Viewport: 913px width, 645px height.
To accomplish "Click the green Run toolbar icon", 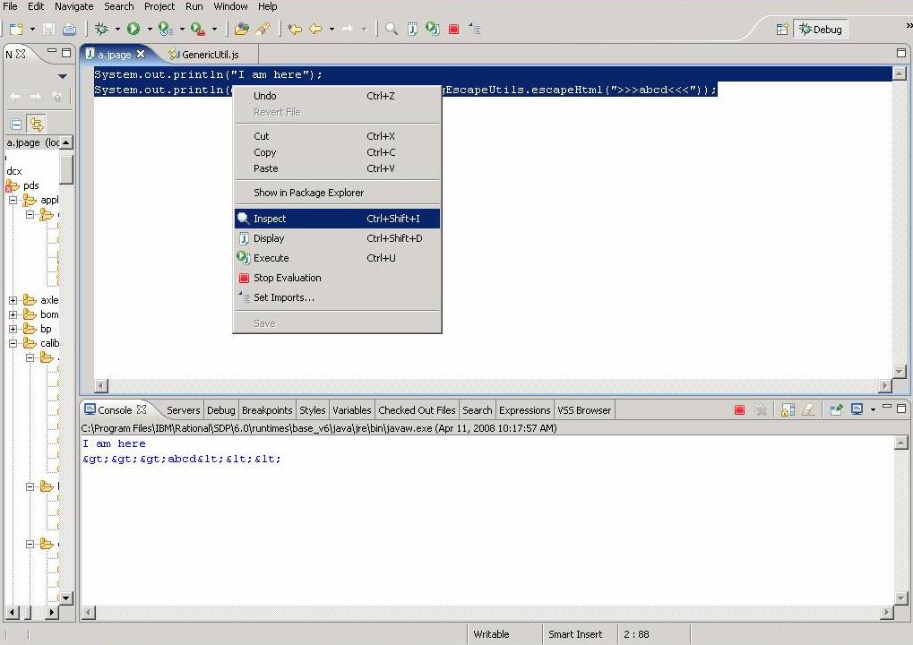I will coord(134,29).
